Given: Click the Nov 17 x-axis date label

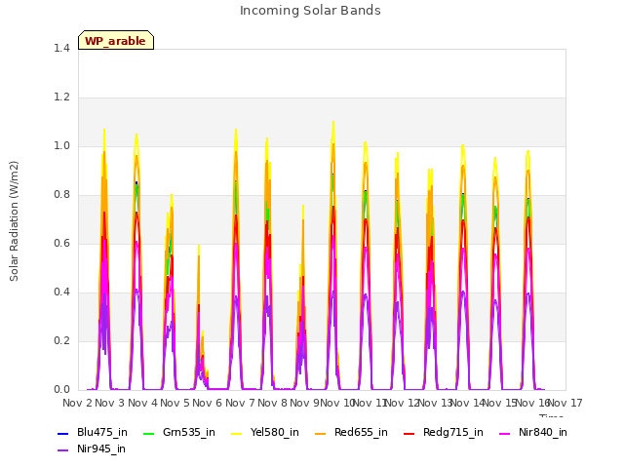Looking at the screenshot, I should tap(565, 403).
